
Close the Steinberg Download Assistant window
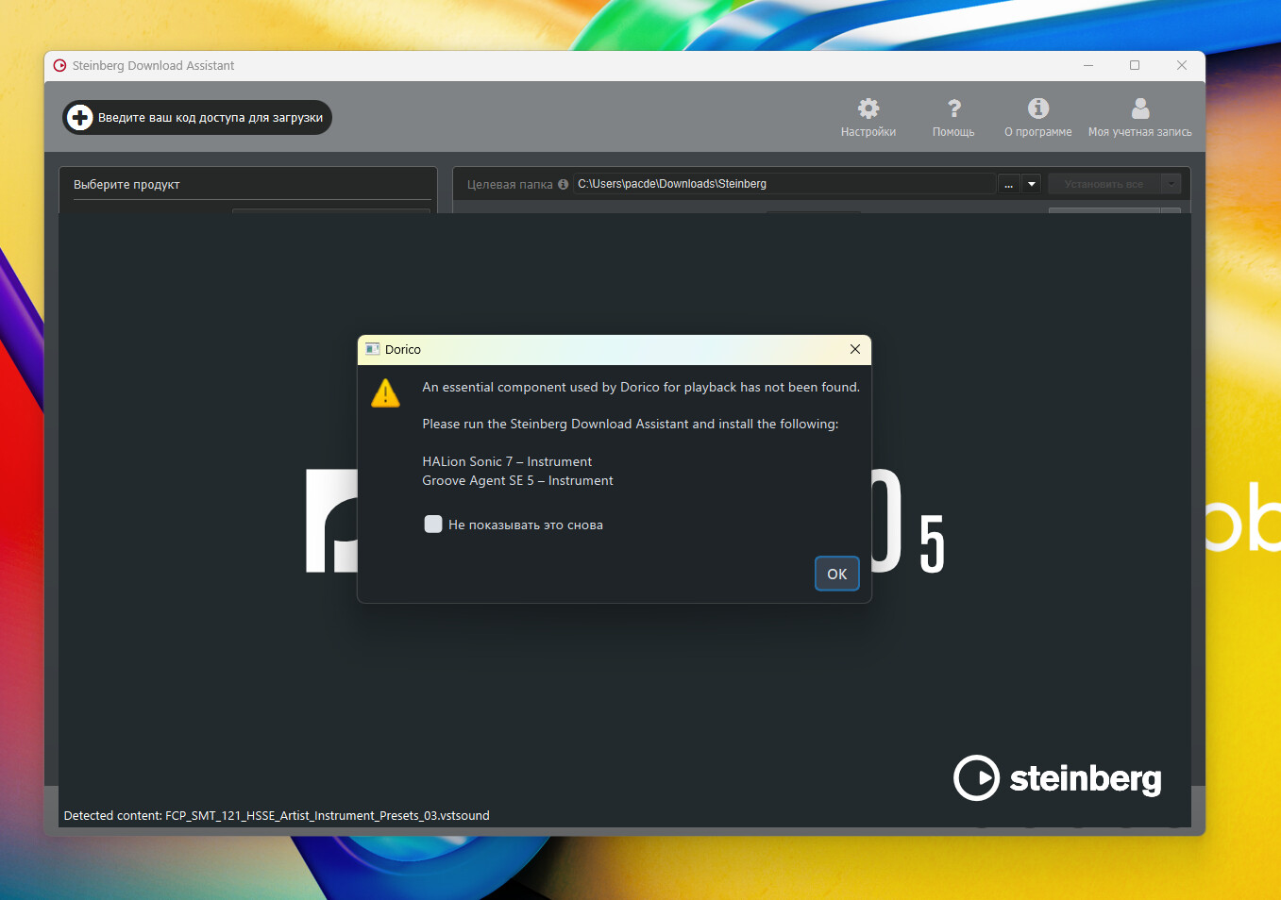1182,66
